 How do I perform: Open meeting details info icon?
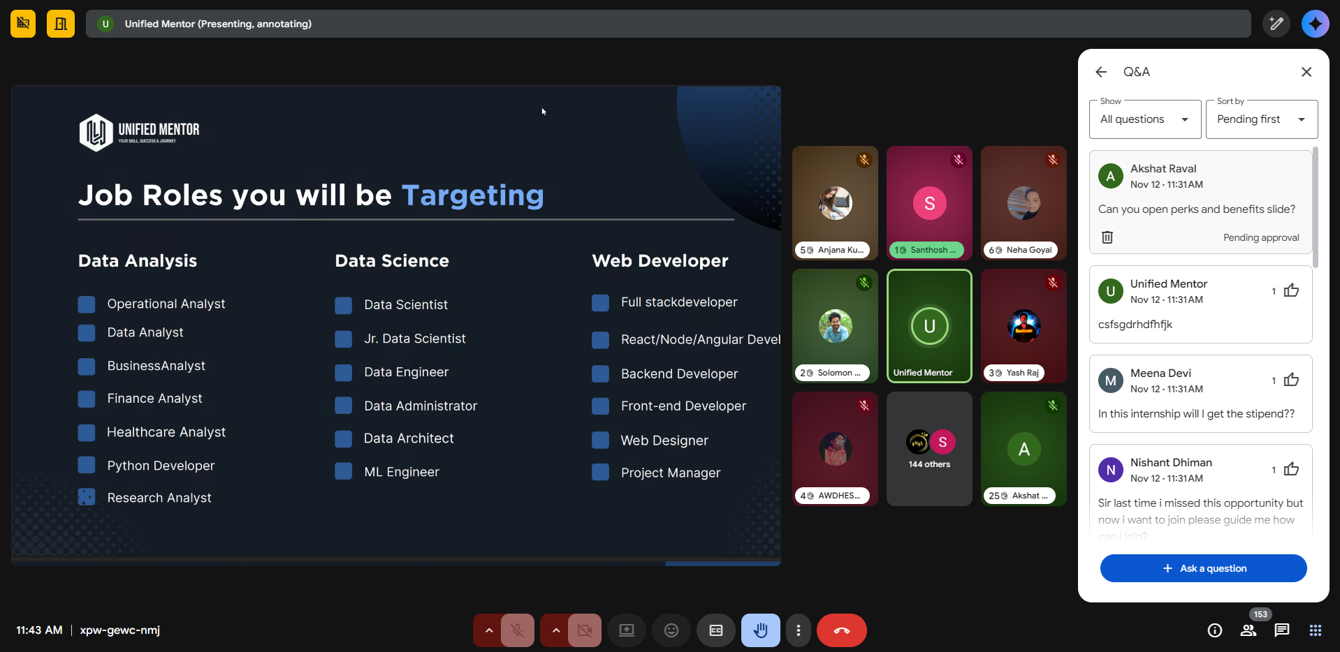click(1214, 630)
